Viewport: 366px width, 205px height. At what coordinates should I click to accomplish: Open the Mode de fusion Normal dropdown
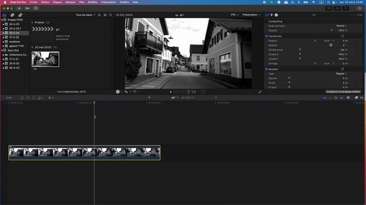[341, 26]
